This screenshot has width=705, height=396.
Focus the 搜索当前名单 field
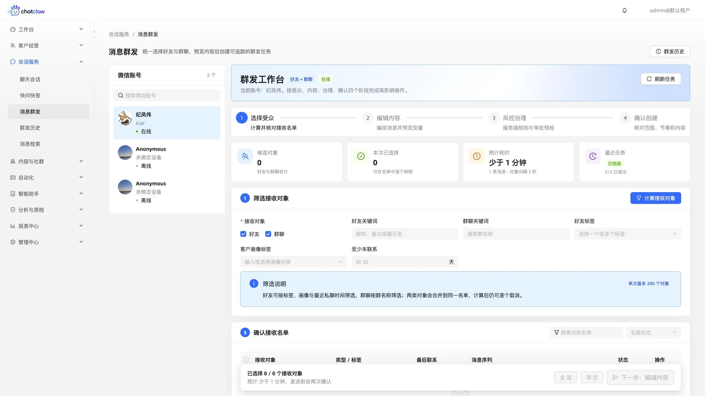[x=586, y=333]
